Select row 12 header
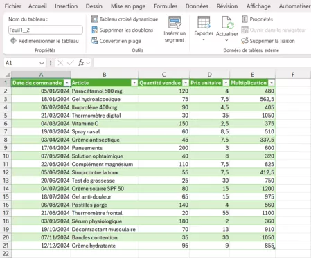Screen dimensions: 311x258 6,172
